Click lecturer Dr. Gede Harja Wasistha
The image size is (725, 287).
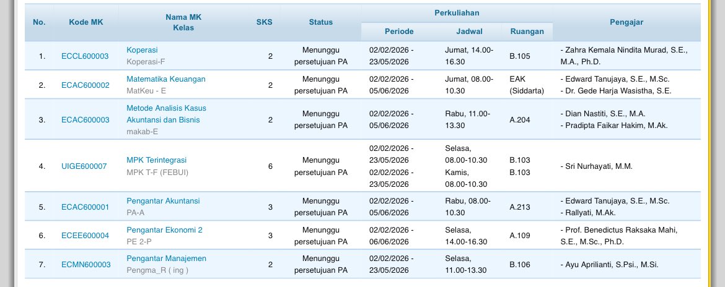(x=616, y=91)
